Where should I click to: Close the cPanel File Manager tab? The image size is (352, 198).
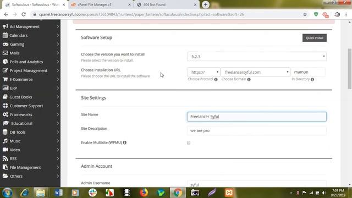click(x=129, y=5)
